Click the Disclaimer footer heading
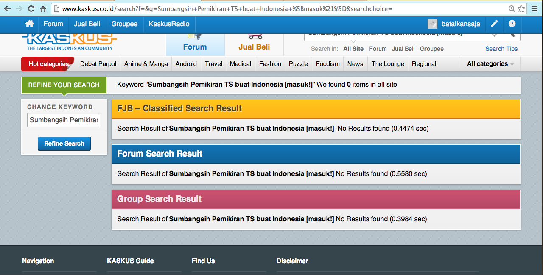This screenshot has width=543, height=275. (292, 261)
